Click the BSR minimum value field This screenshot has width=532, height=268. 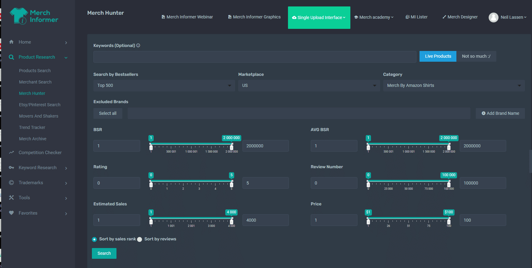tap(117, 146)
